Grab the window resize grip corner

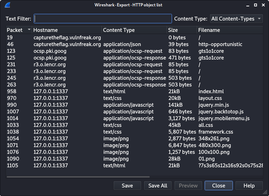(265, 192)
